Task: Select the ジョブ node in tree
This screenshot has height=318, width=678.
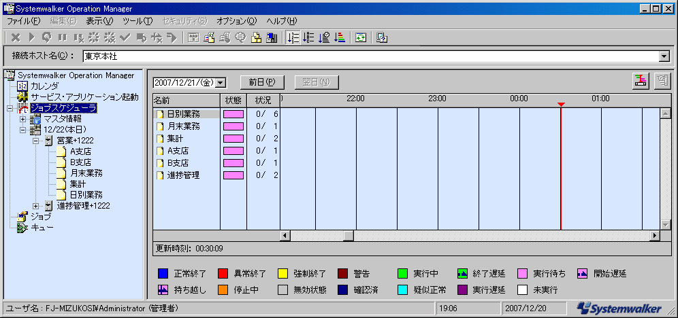Action: pyautogui.click(x=40, y=216)
